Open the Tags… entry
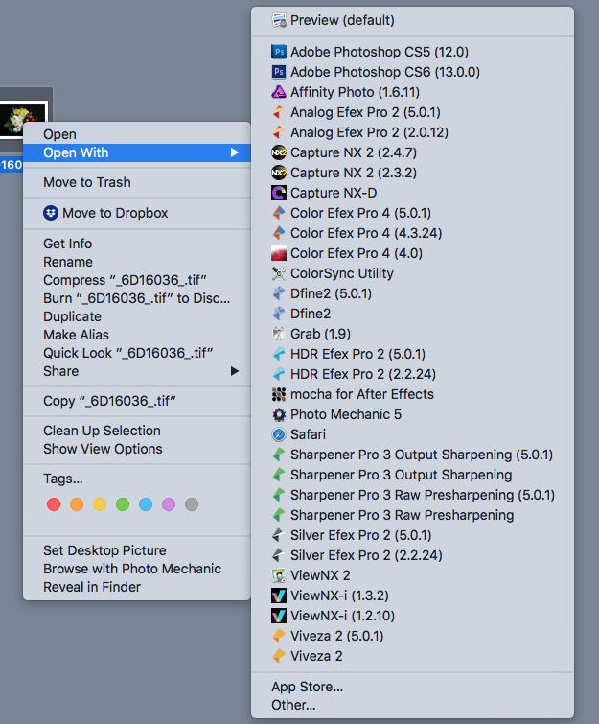The image size is (599, 724). point(137,479)
